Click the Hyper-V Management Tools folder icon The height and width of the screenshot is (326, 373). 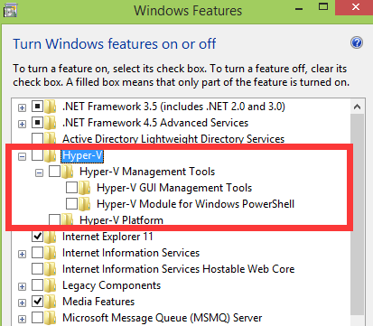coord(68,172)
